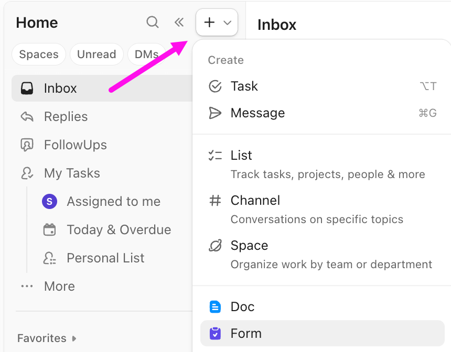Image resolution: width=451 pixels, height=352 pixels.
Task: Open the dropdown arrow next to plus button
Action: [227, 23]
